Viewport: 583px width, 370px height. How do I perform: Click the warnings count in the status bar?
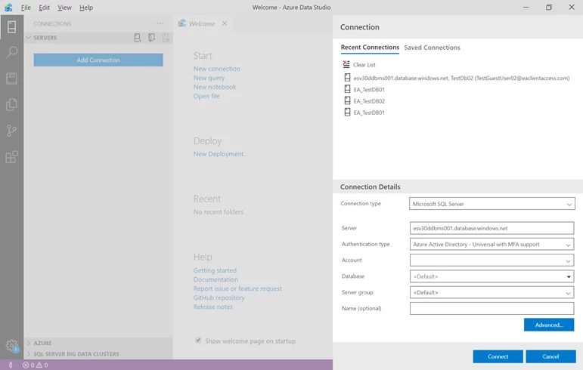pyautogui.click(x=42, y=365)
